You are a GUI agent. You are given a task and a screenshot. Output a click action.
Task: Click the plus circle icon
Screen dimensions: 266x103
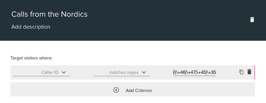coord(116,90)
